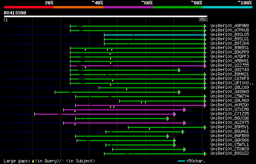
Task: Click the UniRef100_B6UAG1 label
Action: [x=230, y=132]
